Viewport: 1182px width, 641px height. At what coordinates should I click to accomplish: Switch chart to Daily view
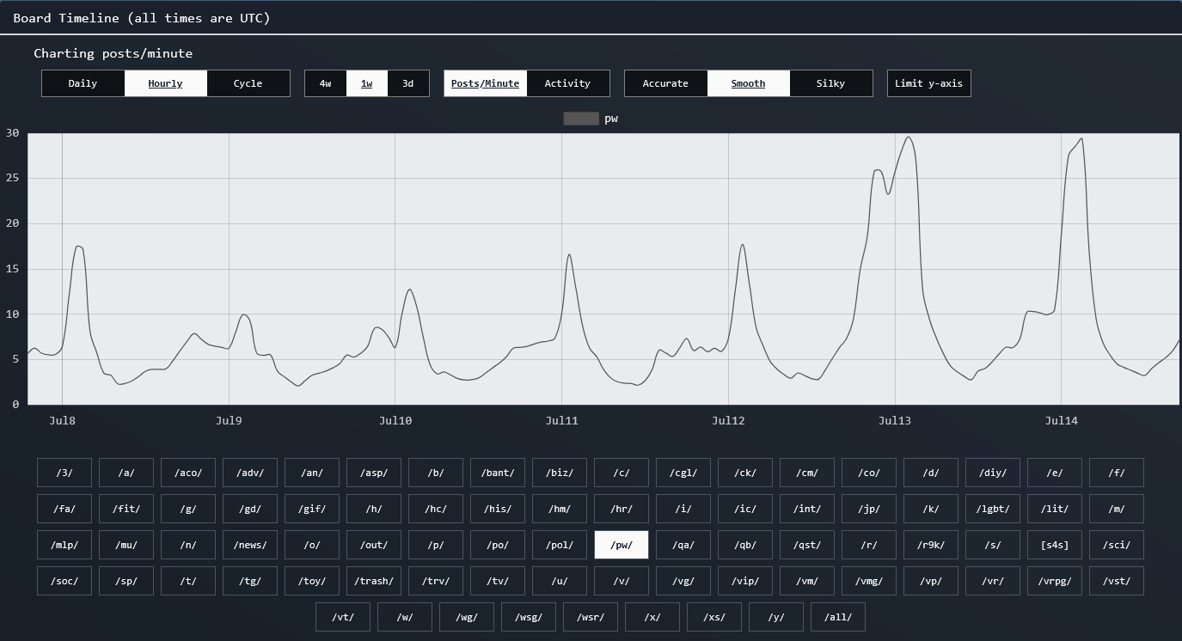[83, 83]
